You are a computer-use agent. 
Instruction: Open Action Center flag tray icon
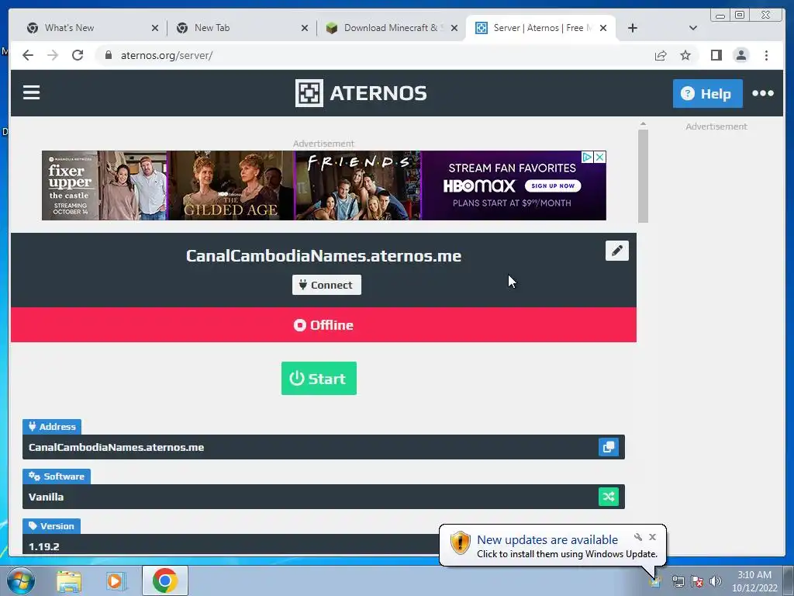[x=697, y=581]
